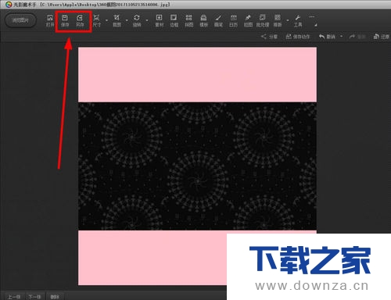Click the black patterned image on the canvas

coord(197,166)
